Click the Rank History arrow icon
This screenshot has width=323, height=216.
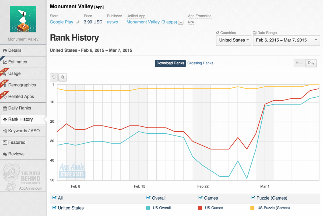[5, 119]
